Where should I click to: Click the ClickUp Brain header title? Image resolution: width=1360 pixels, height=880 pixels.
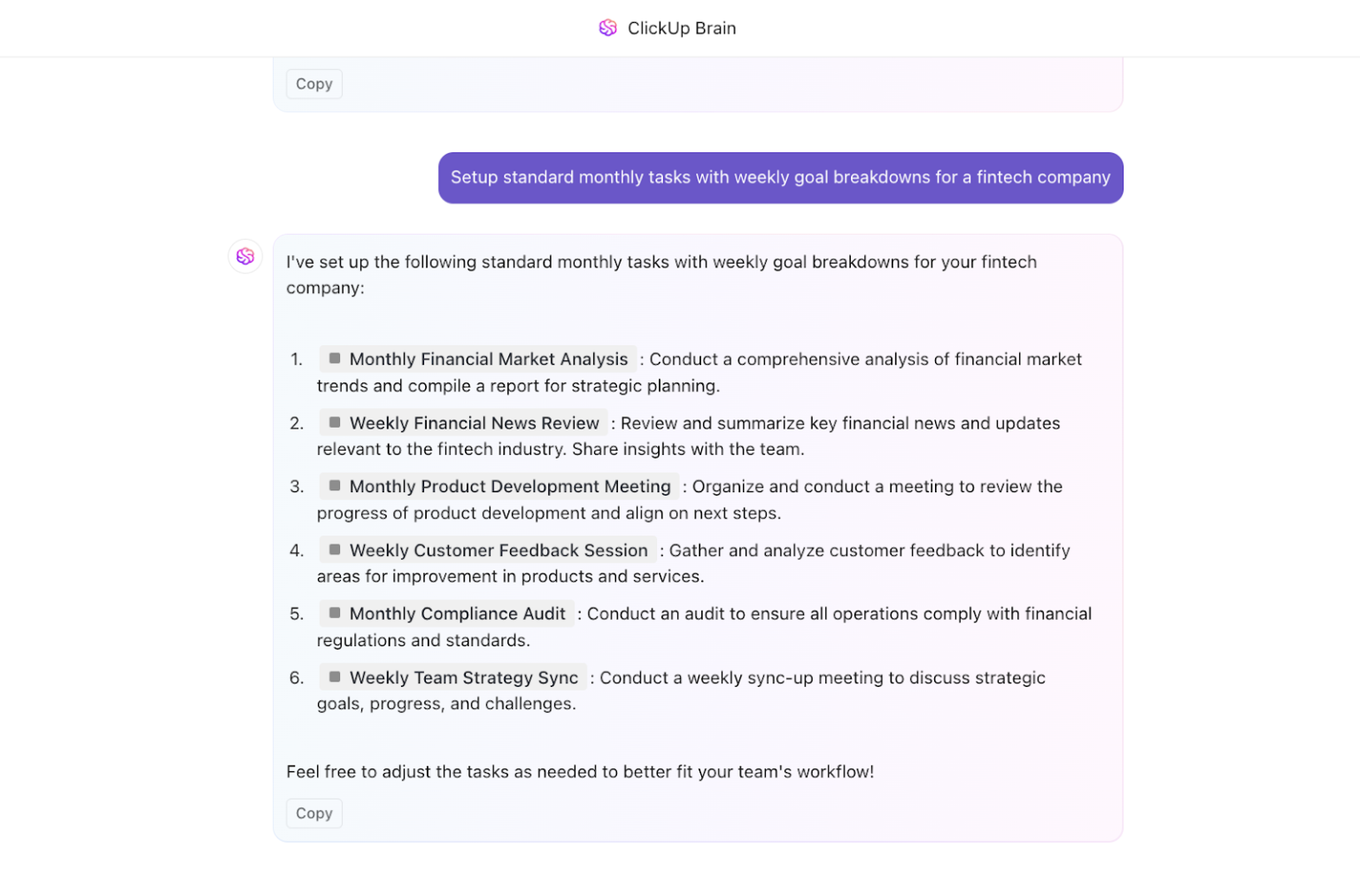(682, 27)
